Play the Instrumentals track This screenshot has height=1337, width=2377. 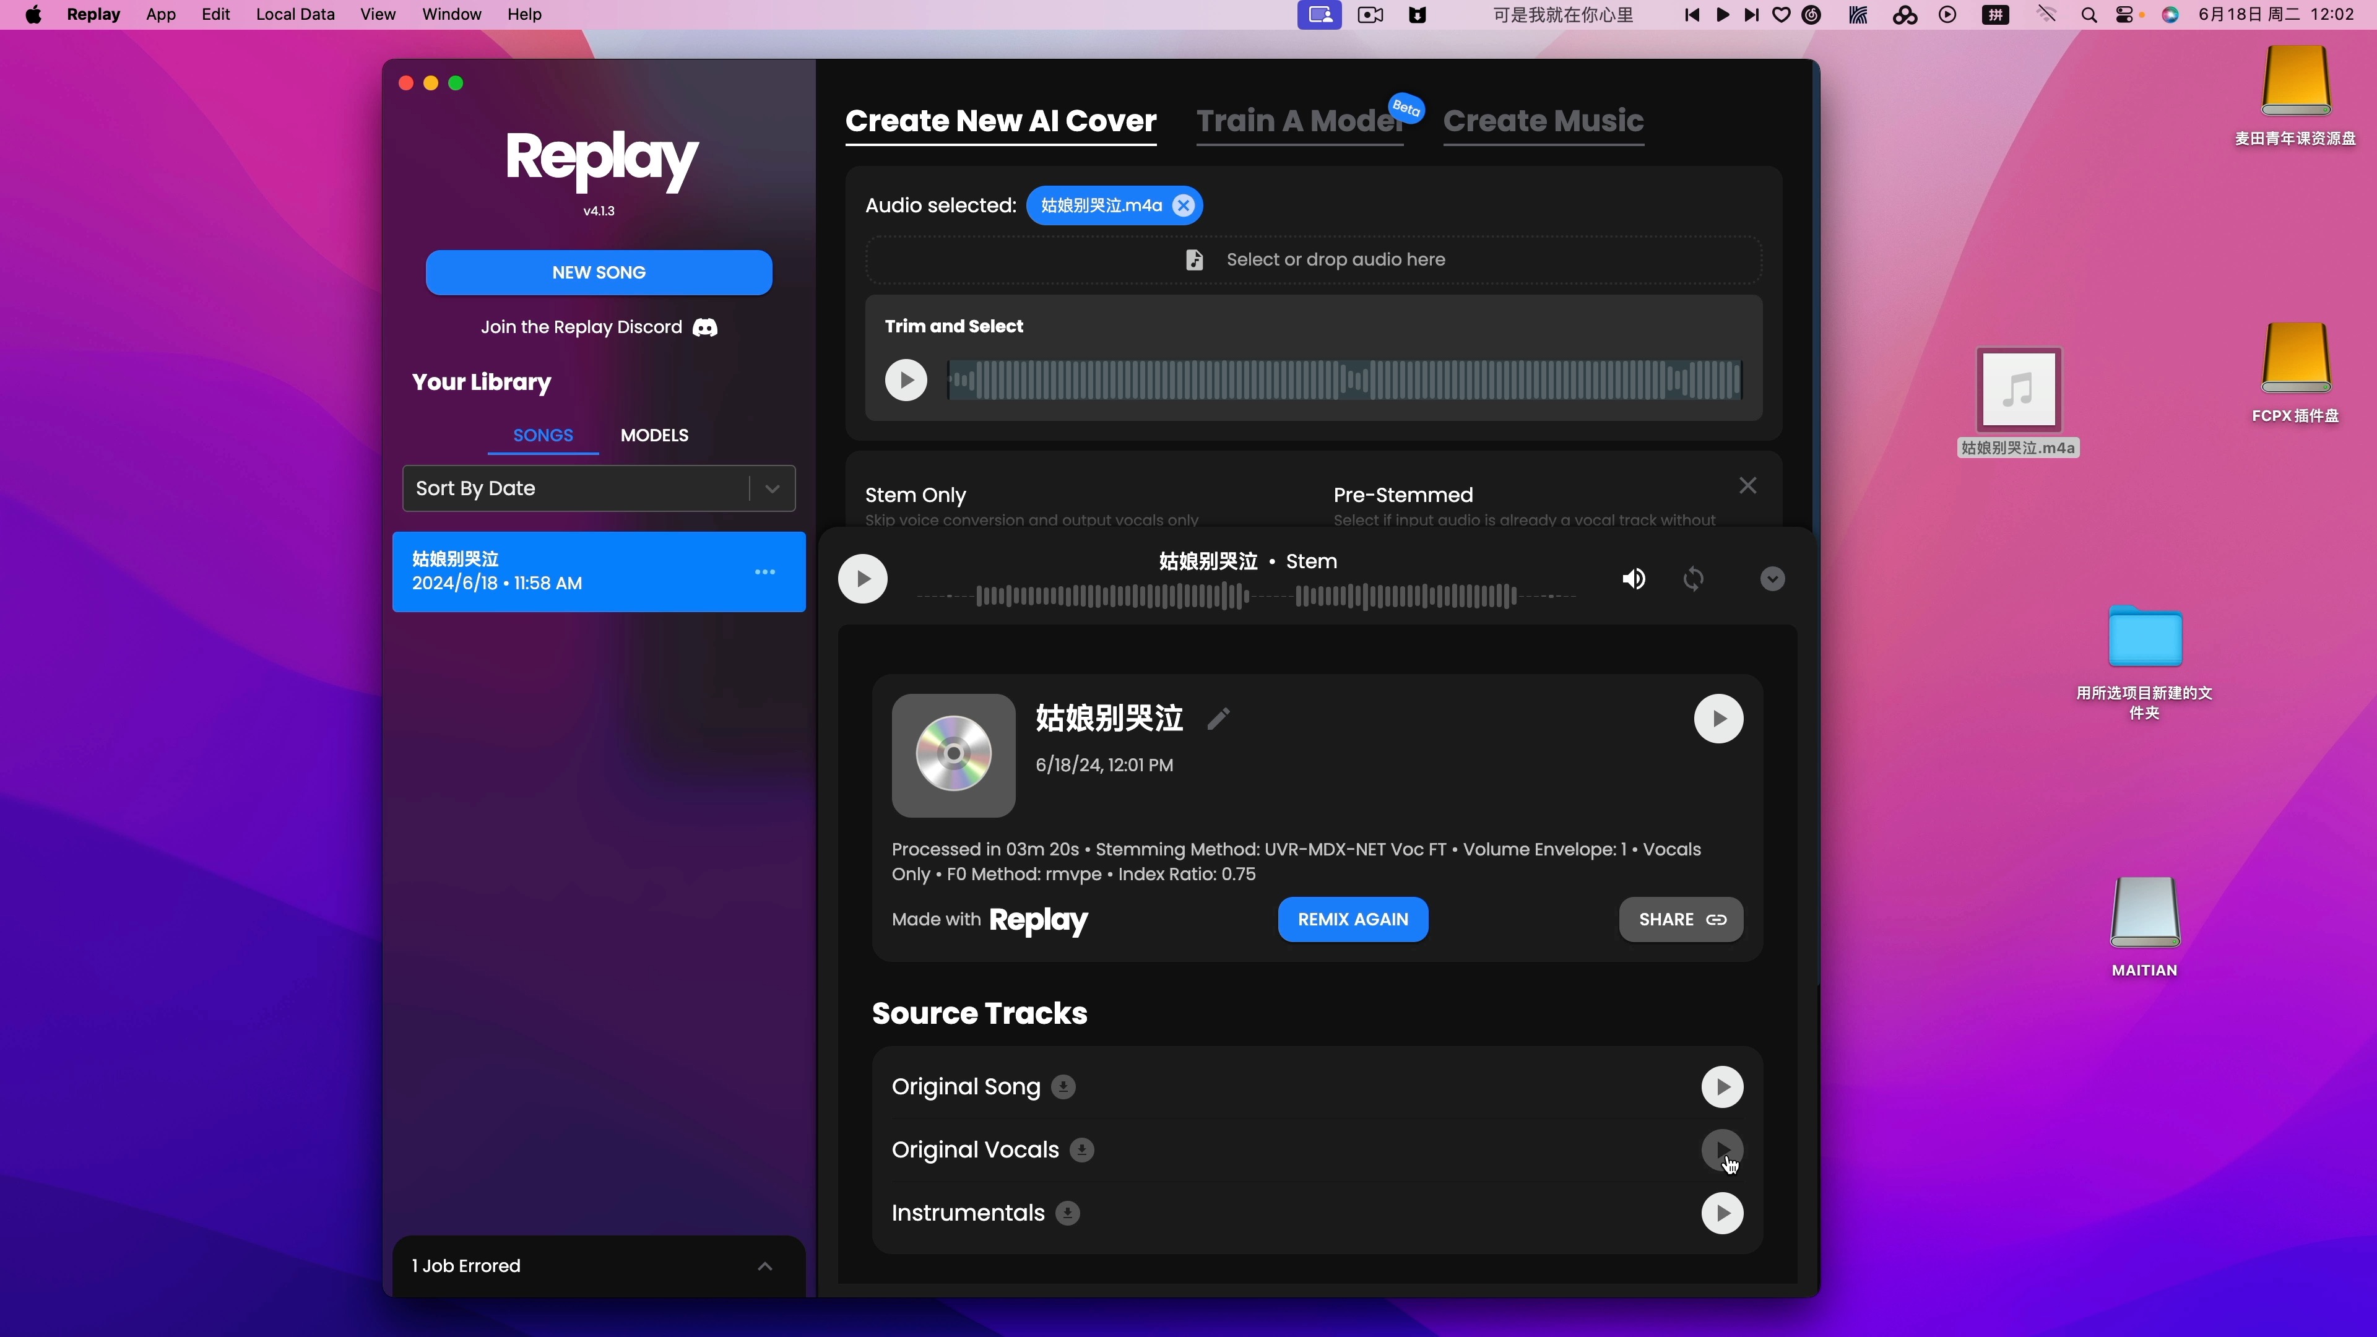pyautogui.click(x=1722, y=1213)
